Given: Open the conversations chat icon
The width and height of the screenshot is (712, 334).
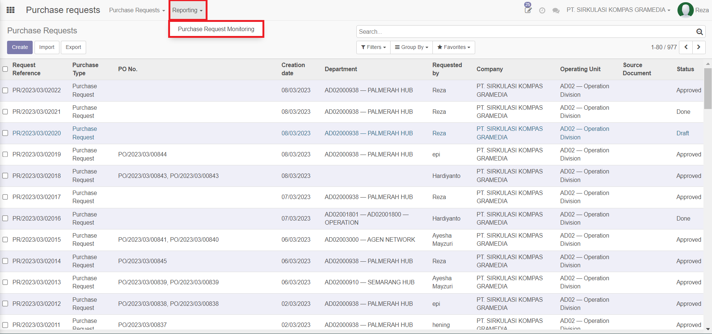Looking at the screenshot, I should coord(556,10).
